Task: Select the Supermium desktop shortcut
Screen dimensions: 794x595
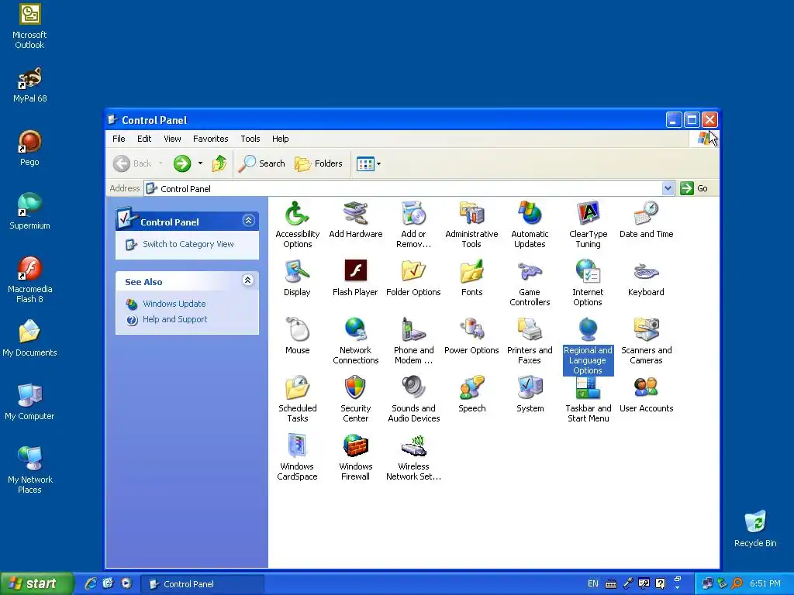Action: point(30,211)
